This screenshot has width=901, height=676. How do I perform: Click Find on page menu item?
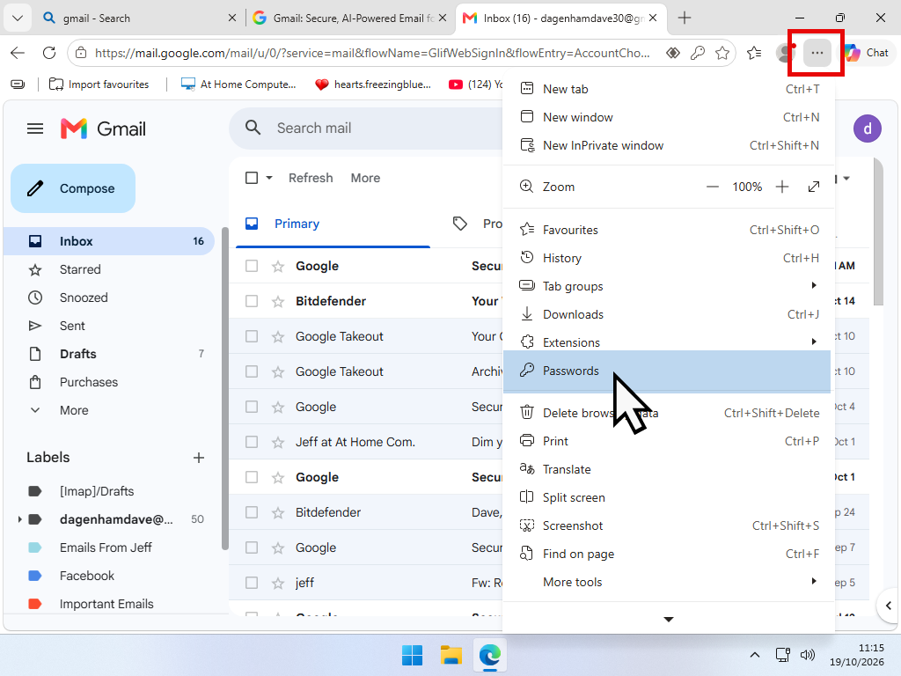[x=669, y=554]
